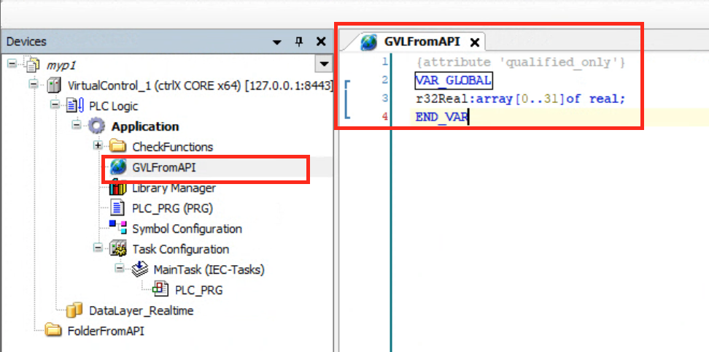This screenshot has height=352, width=709.
Task: Click the CheckFunctions folder icon
Action: tap(118, 147)
